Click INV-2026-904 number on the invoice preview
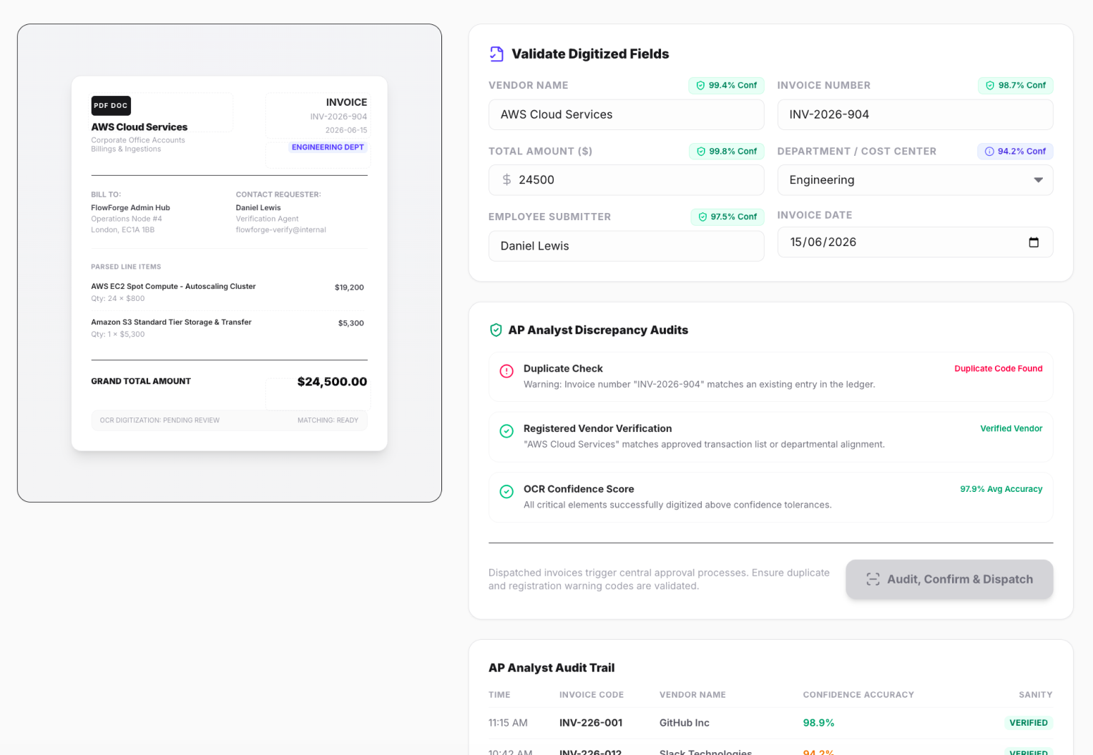This screenshot has width=1093, height=755. point(338,117)
